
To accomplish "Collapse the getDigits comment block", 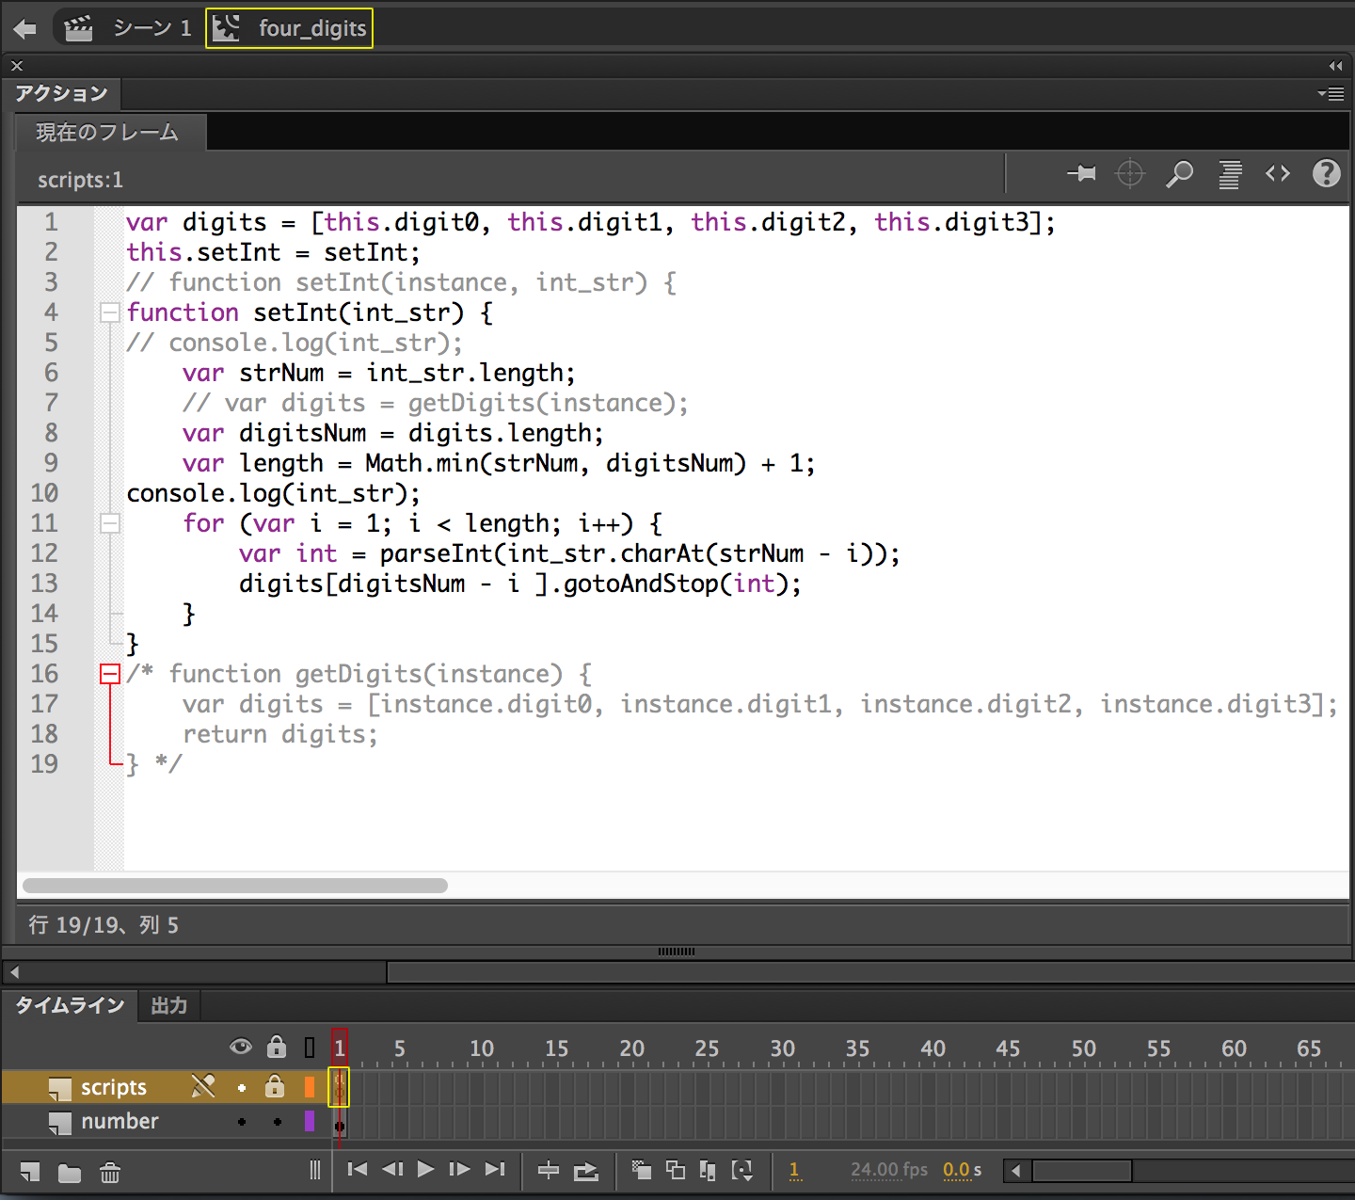I will click(x=110, y=674).
